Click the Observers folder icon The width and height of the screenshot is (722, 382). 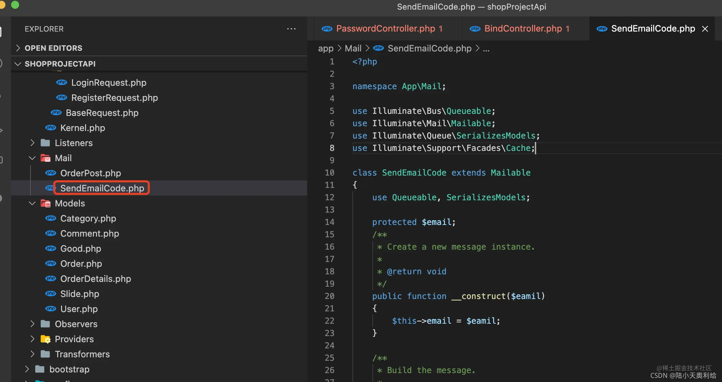[x=46, y=324]
